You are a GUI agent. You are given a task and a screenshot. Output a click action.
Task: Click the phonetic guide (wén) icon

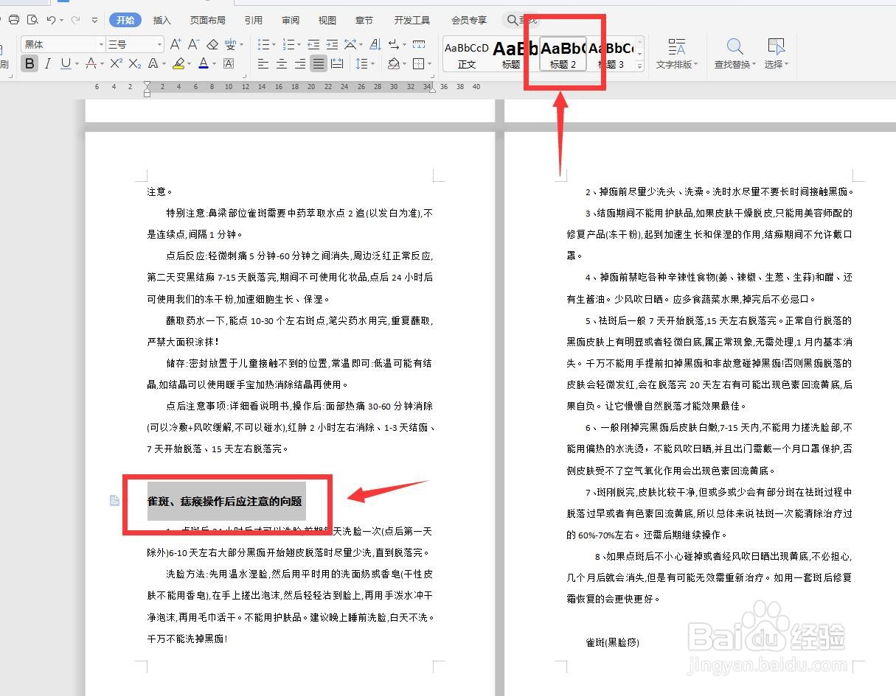(x=231, y=45)
